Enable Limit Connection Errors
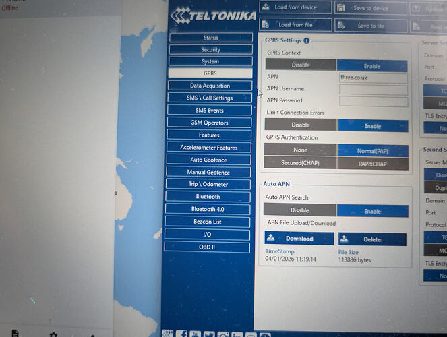Screen dimensions: 447x337 tap(372, 125)
